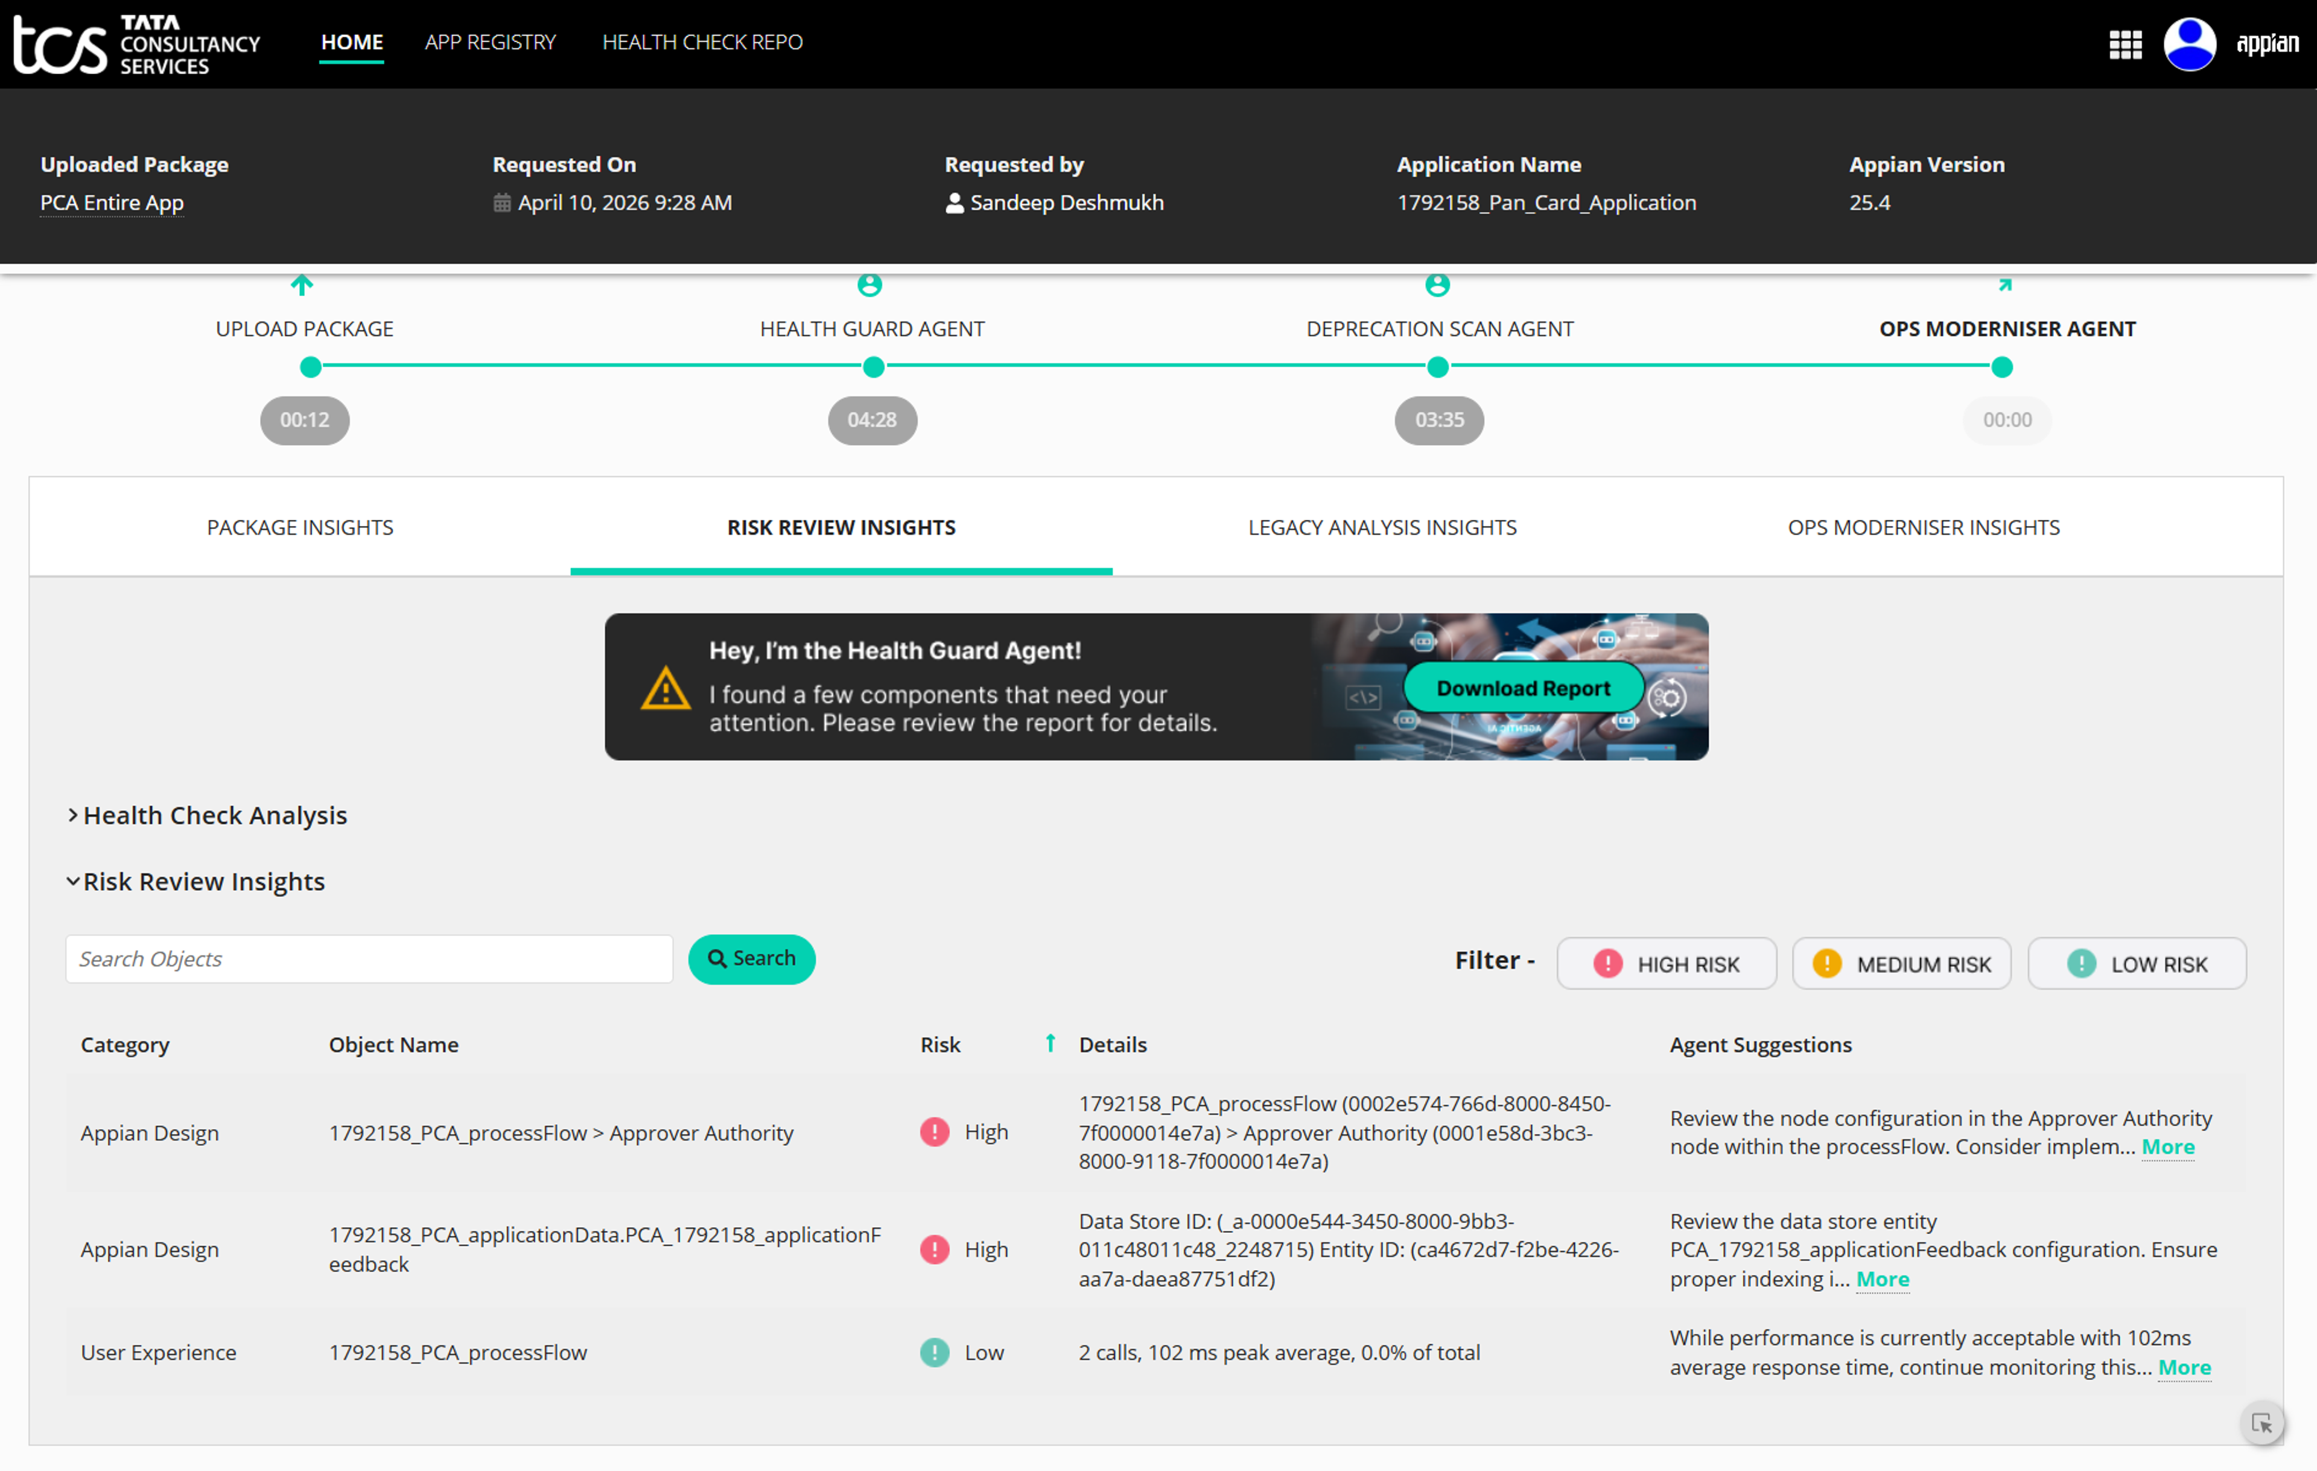Click the 00:00 duration badge

pyautogui.click(x=2007, y=420)
